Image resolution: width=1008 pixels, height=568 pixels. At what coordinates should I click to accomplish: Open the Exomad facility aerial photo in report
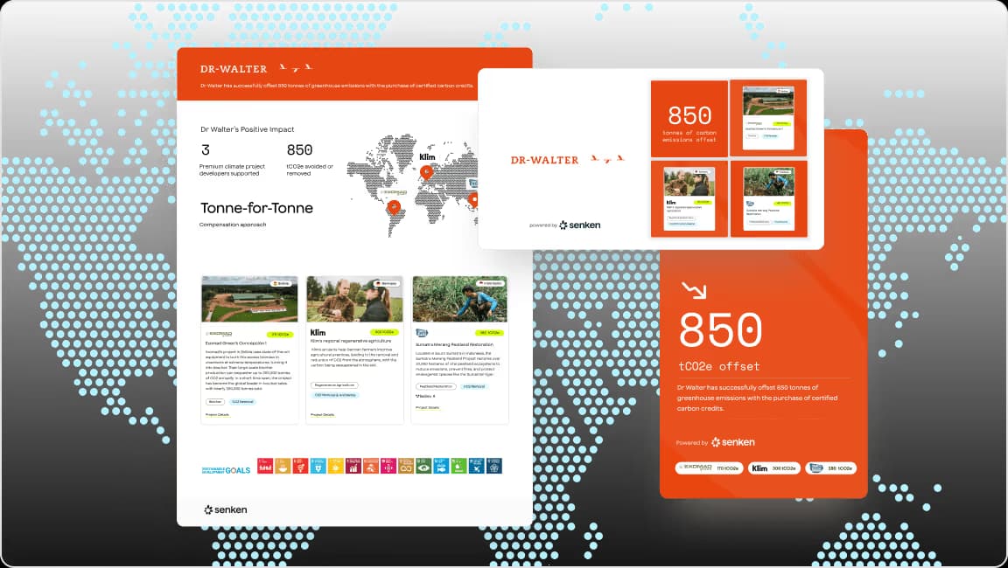tap(249, 299)
